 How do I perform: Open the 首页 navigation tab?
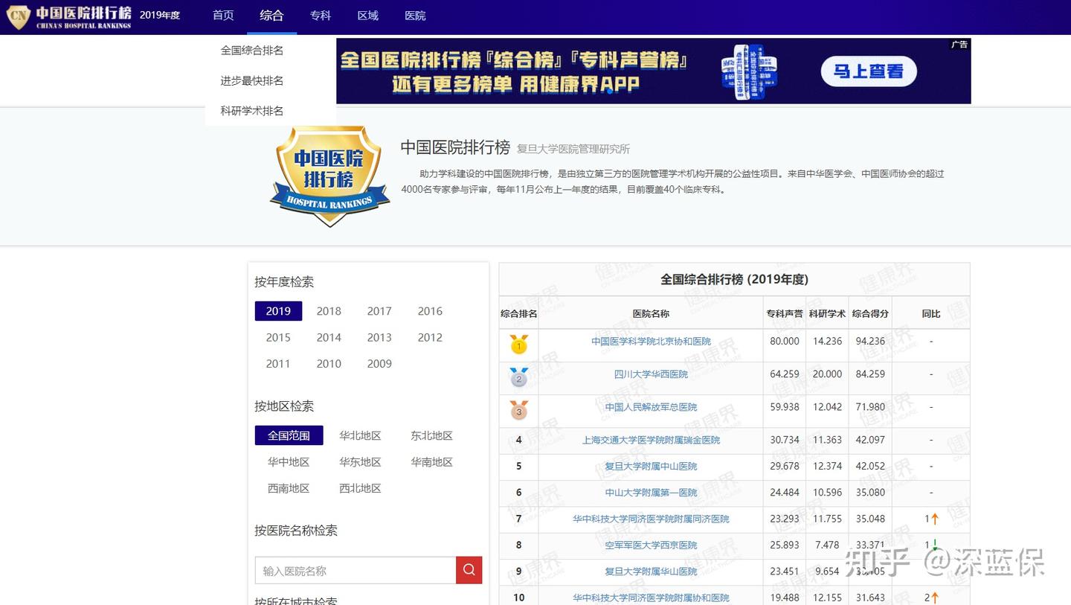223,16
